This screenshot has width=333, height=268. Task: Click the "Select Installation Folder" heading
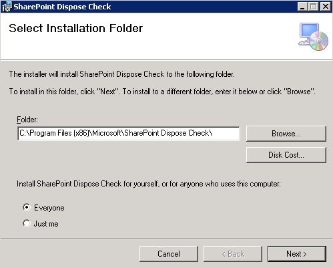click(x=76, y=28)
